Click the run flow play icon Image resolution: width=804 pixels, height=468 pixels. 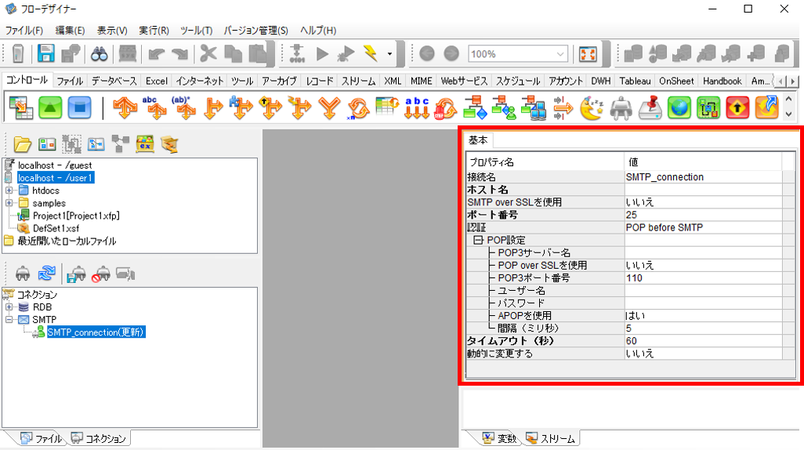[x=323, y=53]
